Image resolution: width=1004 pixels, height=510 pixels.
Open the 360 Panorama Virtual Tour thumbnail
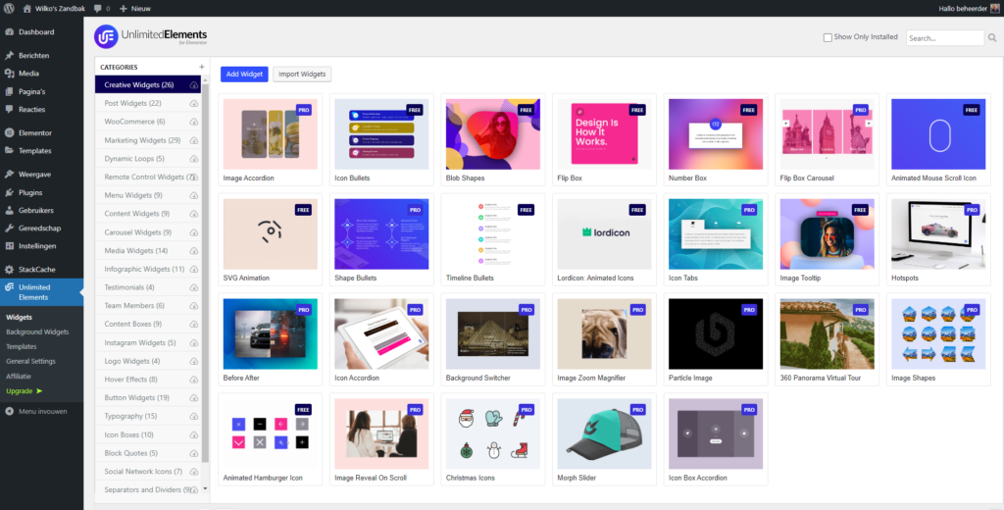tap(828, 333)
